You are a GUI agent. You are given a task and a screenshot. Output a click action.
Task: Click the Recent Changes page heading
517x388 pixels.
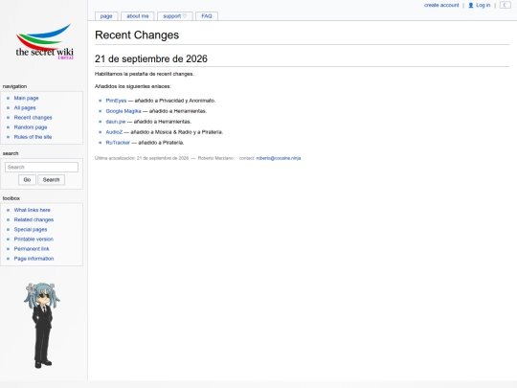coord(137,35)
